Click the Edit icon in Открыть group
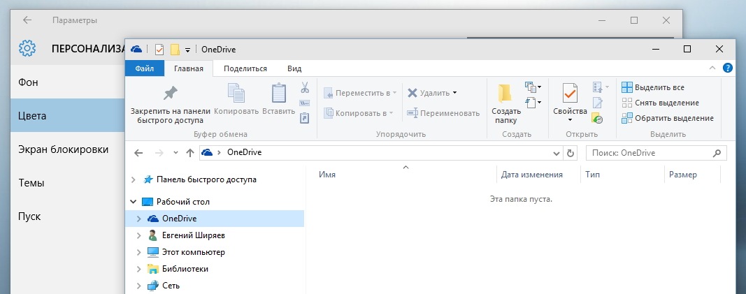Screen dimensions: 746x294 pyautogui.click(x=598, y=102)
